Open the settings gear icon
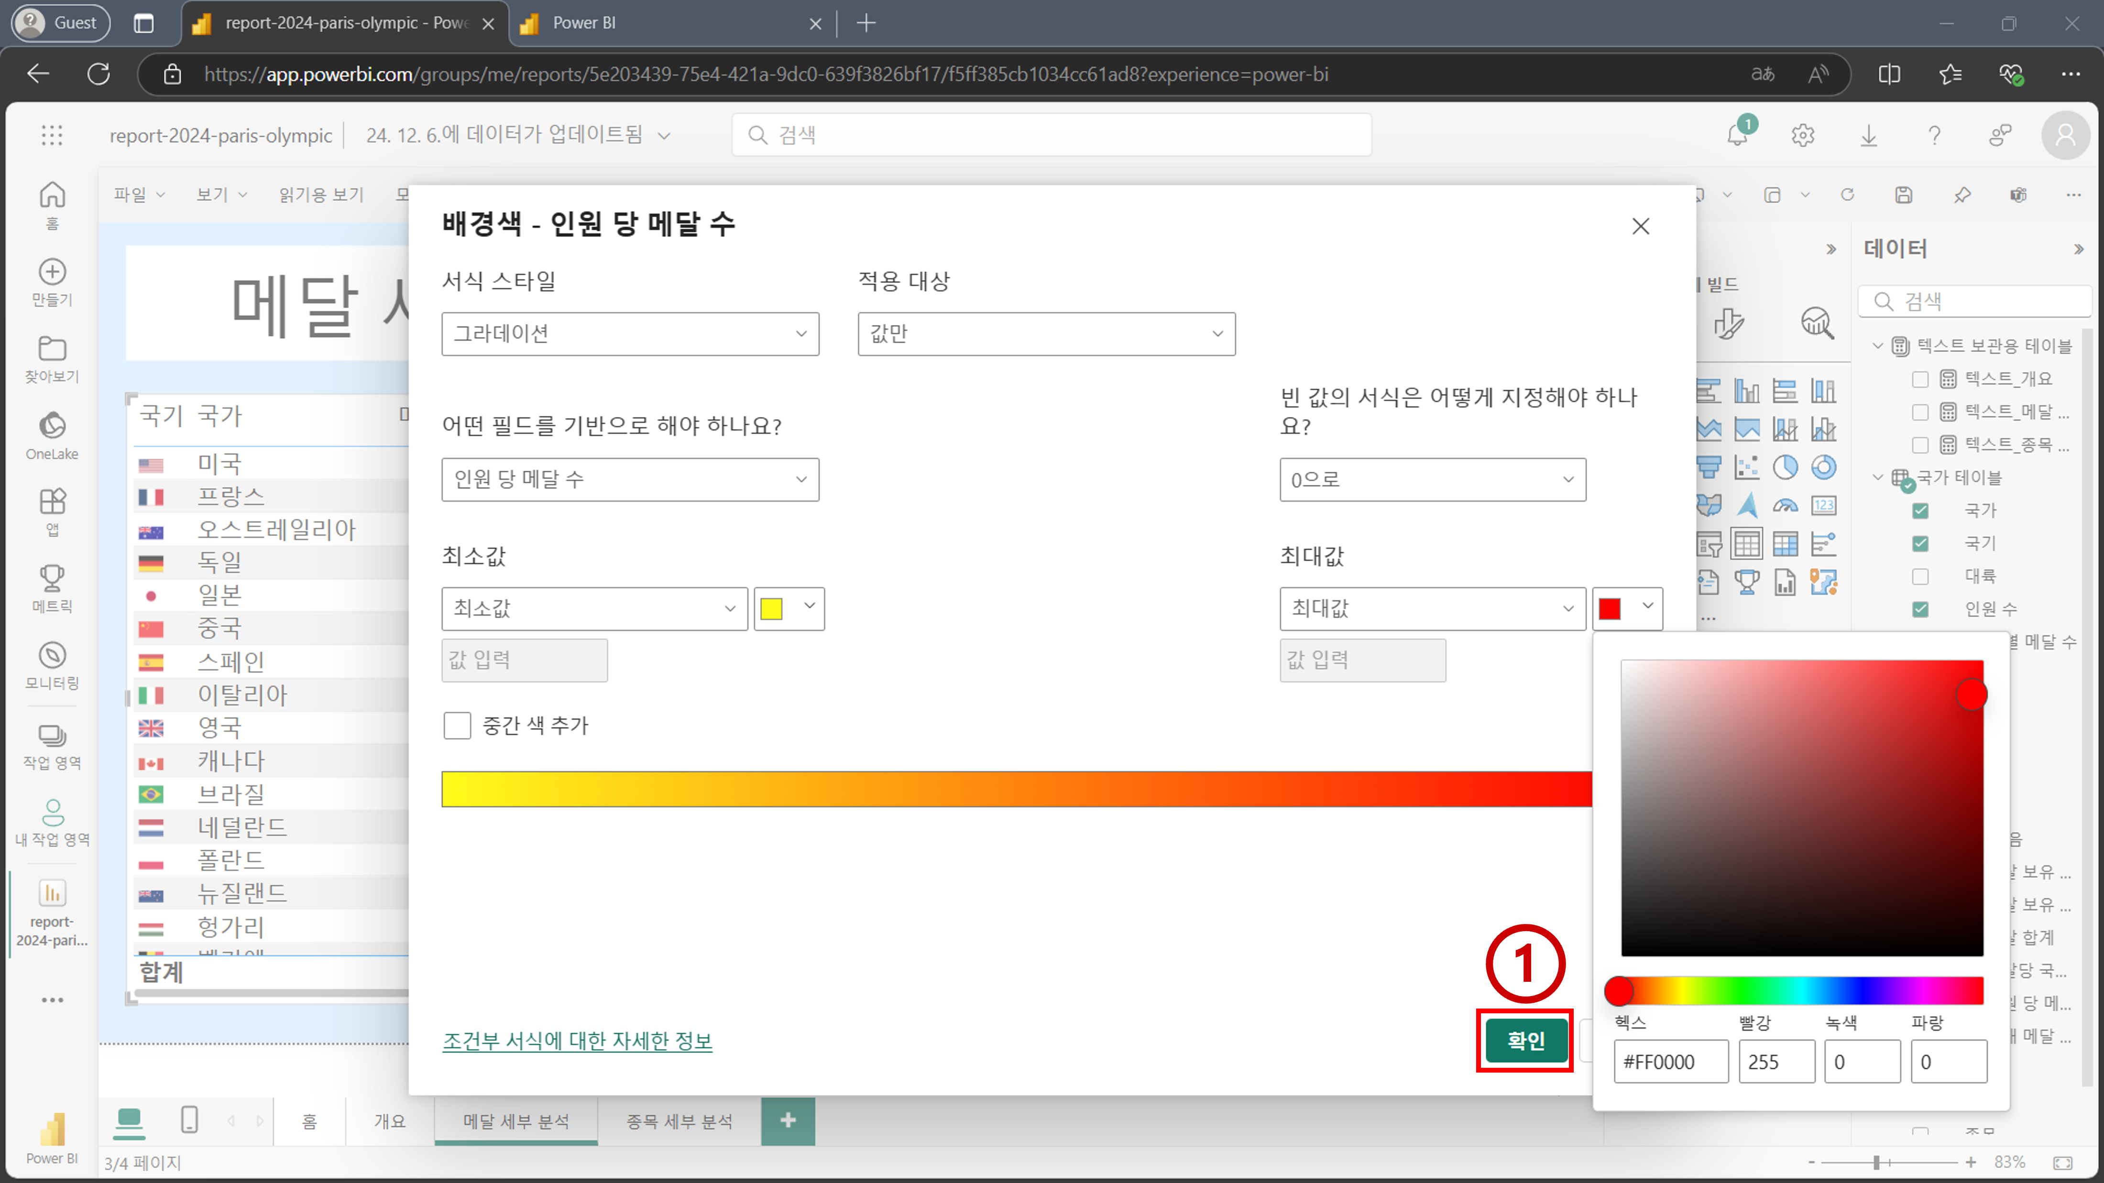The image size is (2104, 1183). (x=1803, y=135)
